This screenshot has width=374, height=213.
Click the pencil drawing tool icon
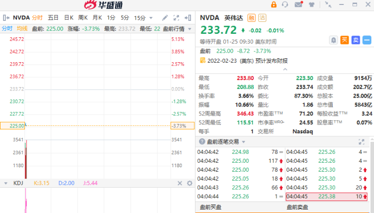pos(165,17)
